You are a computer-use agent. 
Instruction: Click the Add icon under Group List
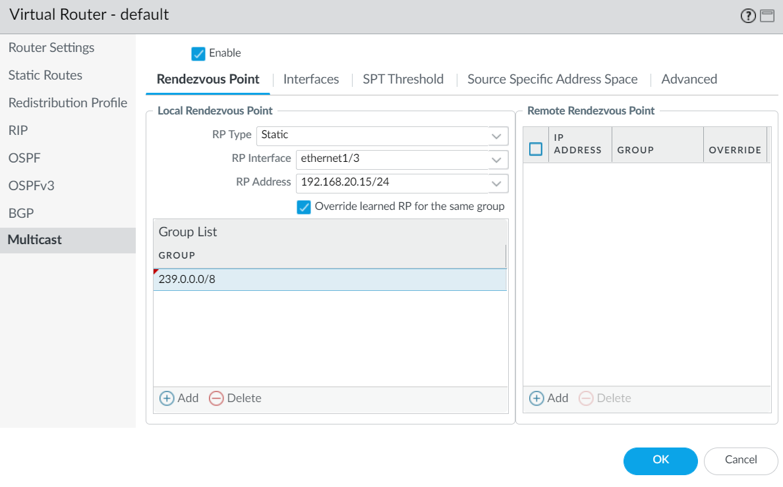coord(167,398)
